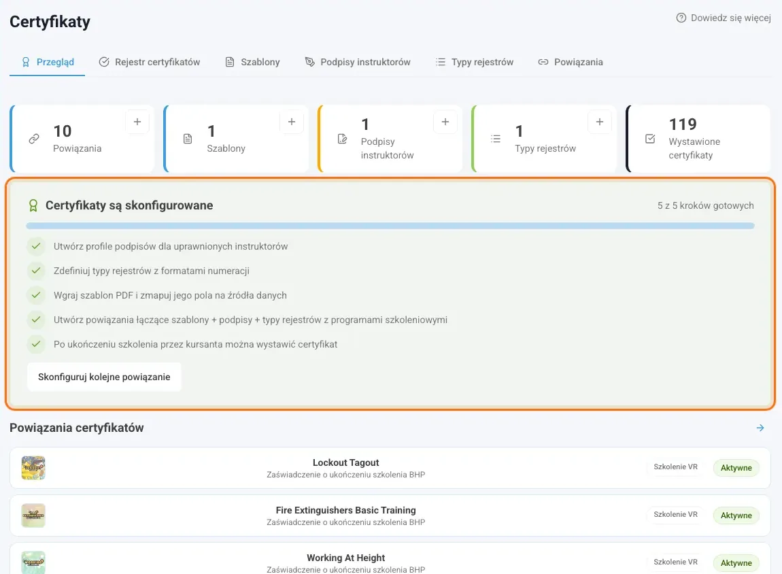Screen dimensions: 782x574
Task: Click the checkmark for Wgraj szablon PDF step
Action: click(x=36, y=294)
